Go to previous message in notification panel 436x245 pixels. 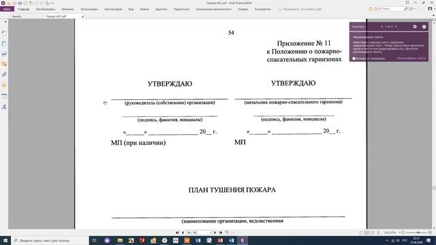[x=381, y=27]
